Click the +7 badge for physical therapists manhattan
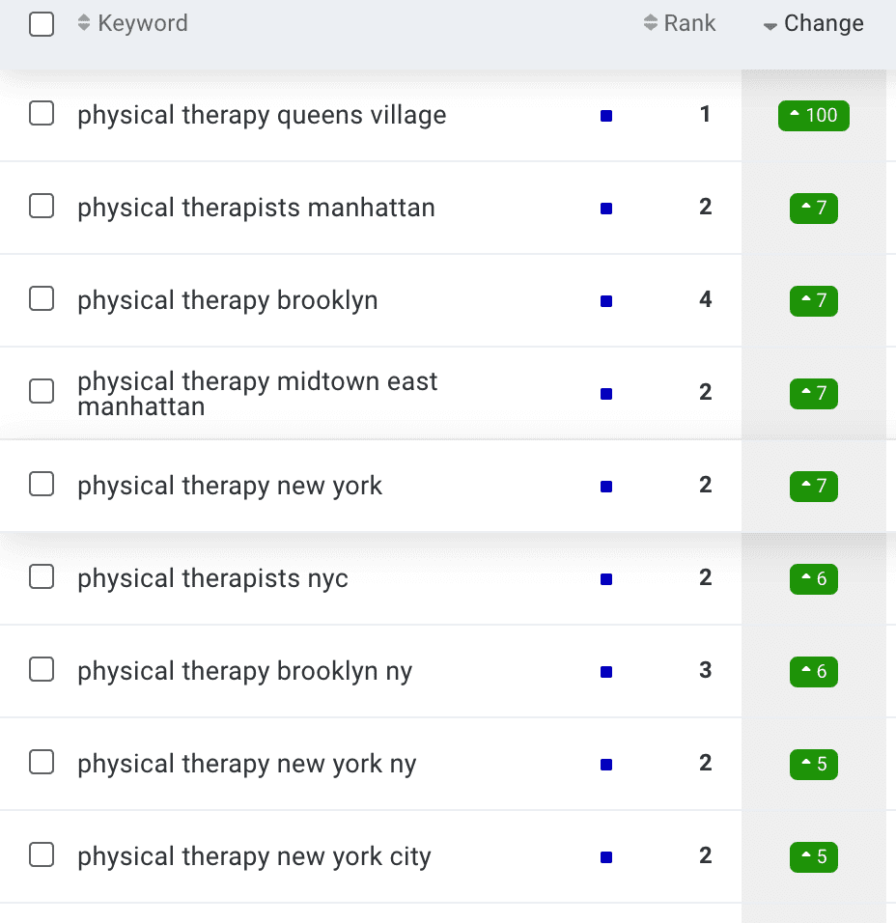 click(x=814, y=208)
